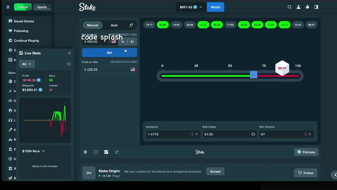Click the Win Chance input field
Screen dimensions: 337x190
point(286,134)
